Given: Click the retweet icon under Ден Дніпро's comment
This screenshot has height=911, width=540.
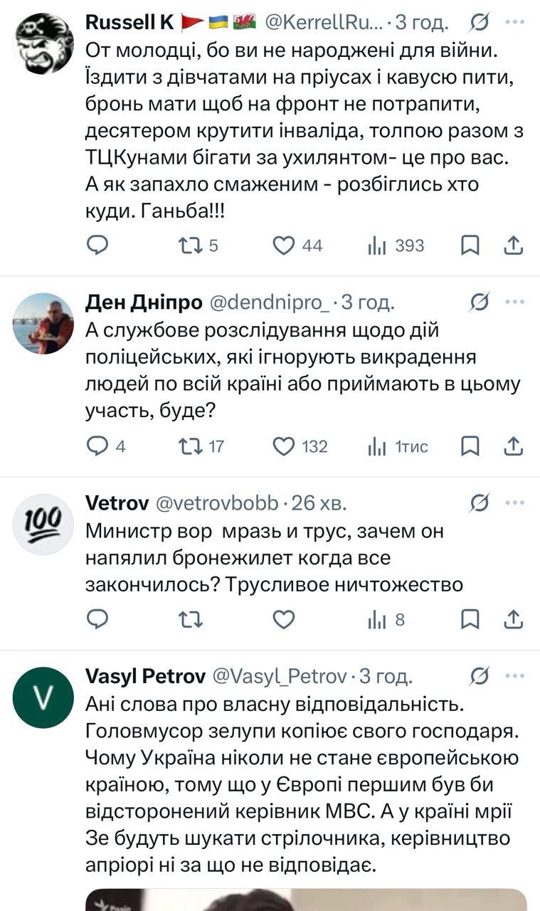Looking at the screenshot, I should [x=190, y=447].
